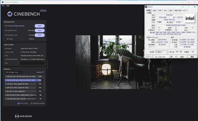Click the Info text input field

click(32, 63)
